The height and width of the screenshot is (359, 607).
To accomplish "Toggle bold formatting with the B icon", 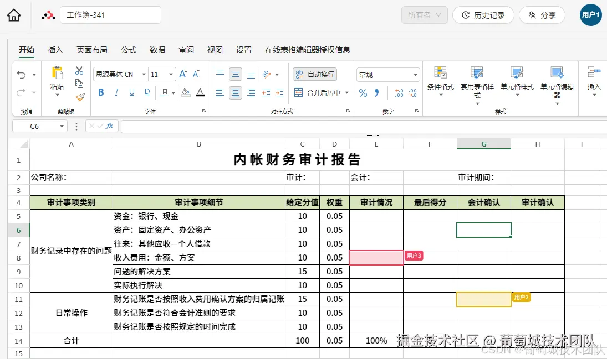I will tap(100, 92).
